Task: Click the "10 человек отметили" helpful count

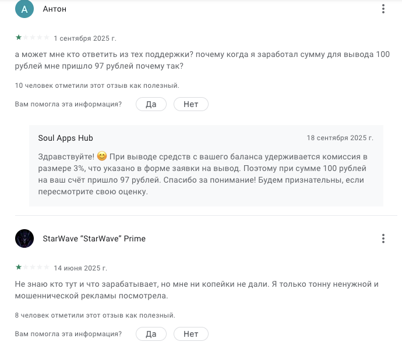Action: point(97,86)
